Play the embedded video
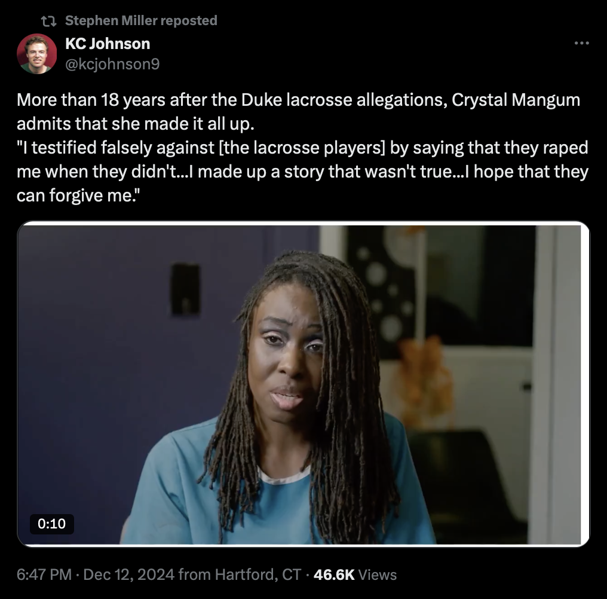This screenshot has width=607, height=599. (303, 384)
